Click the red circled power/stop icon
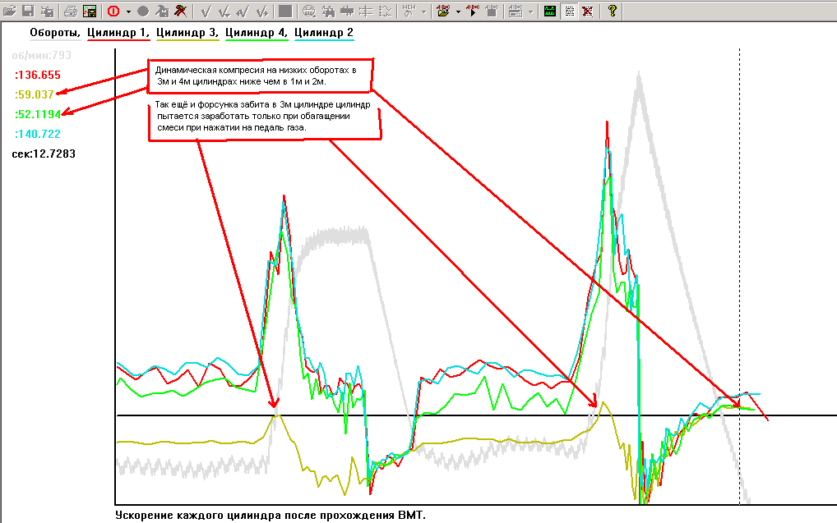Viewport: 837px width, 523px height. (x=113, y=11)
